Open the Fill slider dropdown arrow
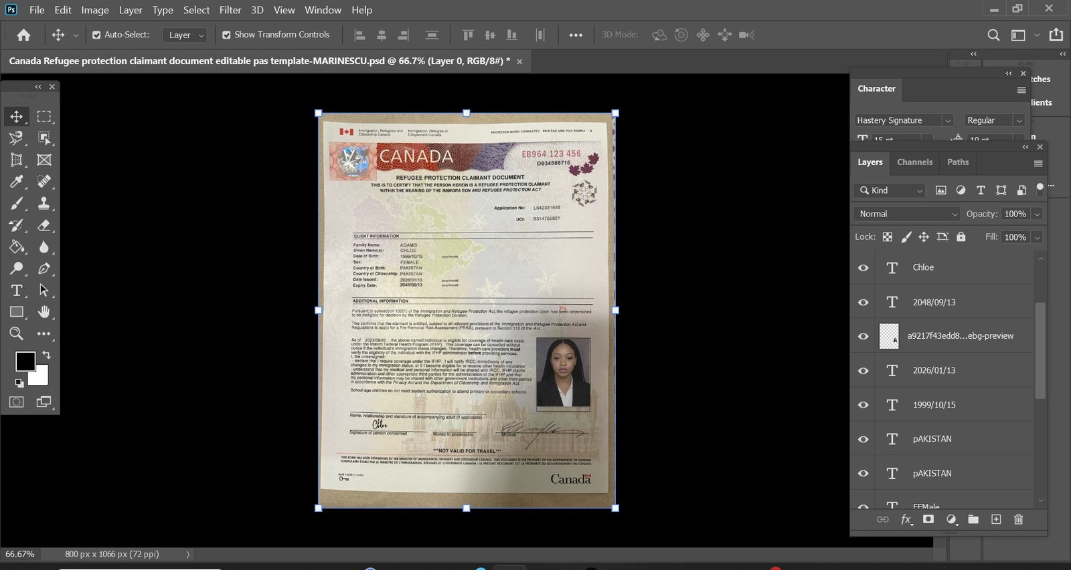This screenshot has height=570, width=1071. tap(1037, 237)
